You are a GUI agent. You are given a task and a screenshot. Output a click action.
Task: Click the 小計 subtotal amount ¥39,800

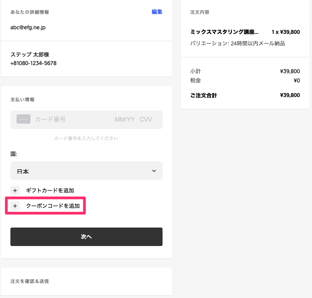tap(290, 71)
